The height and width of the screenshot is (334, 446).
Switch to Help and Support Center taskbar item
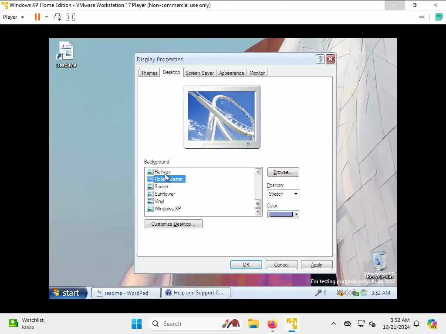click(196, 293)
